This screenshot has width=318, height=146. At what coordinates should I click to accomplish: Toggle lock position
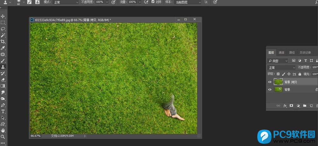(289, 74)
